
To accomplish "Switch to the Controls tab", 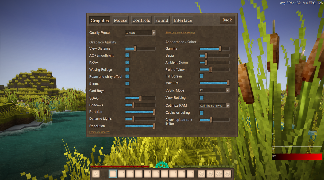I will coord(141,20).
